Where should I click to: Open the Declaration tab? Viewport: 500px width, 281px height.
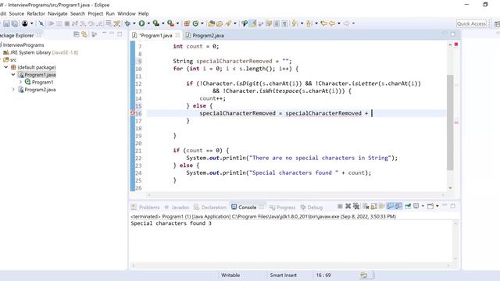pos(210,207)
